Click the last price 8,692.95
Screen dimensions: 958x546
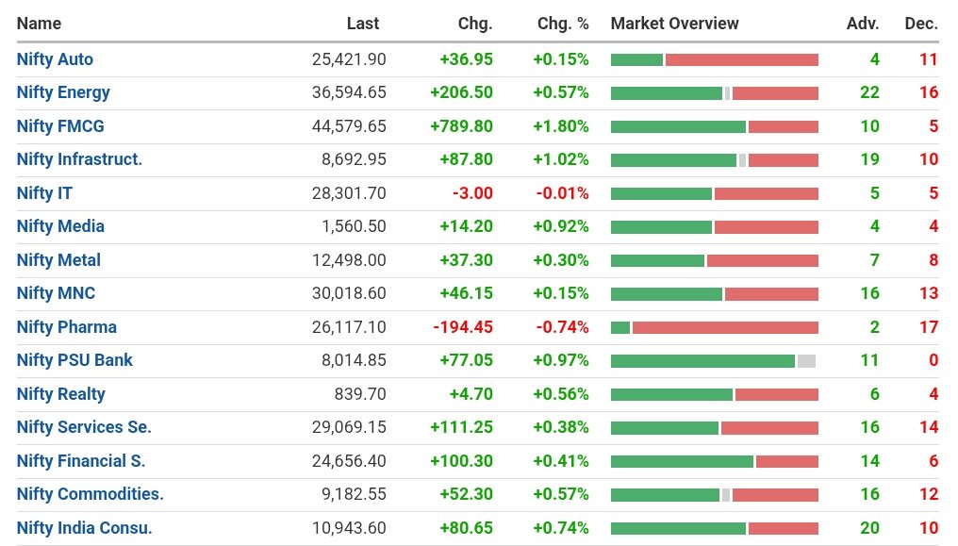[354, 159]
